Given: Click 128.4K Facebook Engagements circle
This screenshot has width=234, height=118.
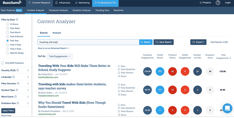Looking at the screenshot, I should click(x=147, y=71).
